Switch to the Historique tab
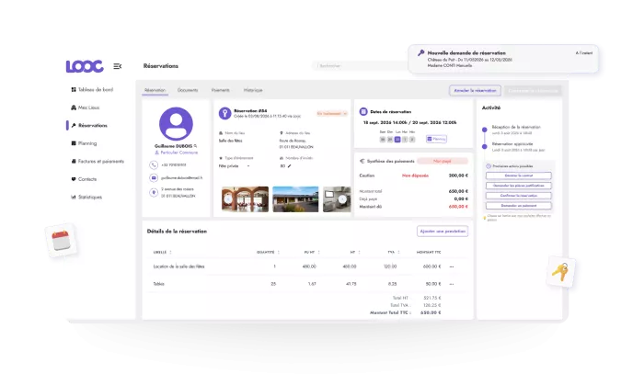 click(253, 90)
